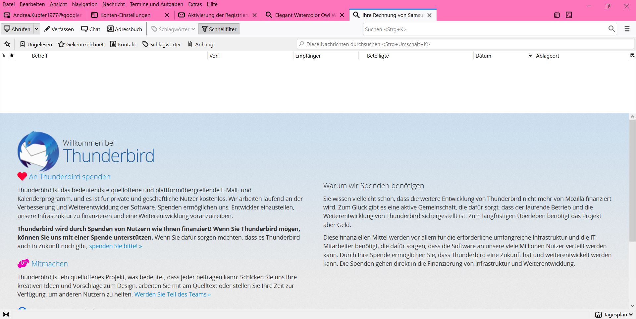636x319 pixels.
Task: Switch to the Konten-Einstellungen tab
Action: [124, 15]
